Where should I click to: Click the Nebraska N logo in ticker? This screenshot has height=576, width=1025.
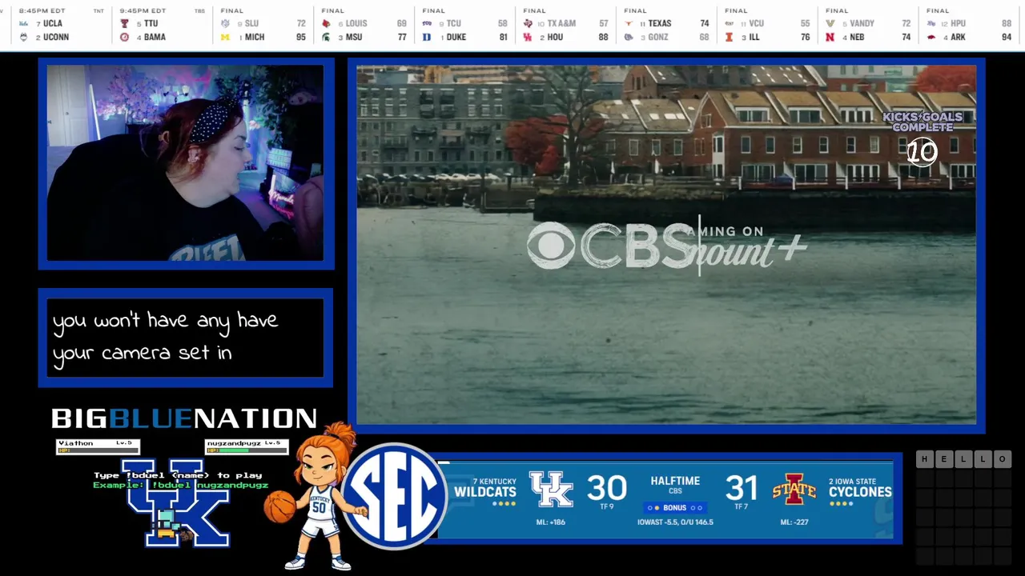(x=830, y=38)
